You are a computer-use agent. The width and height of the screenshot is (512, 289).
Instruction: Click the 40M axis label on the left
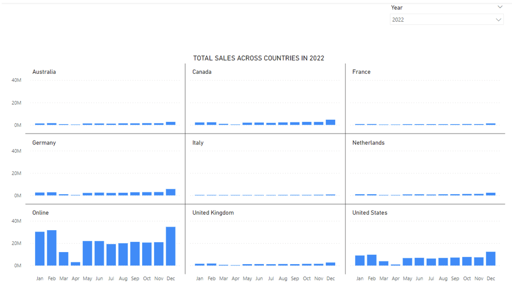pyautogui.click(x=17, y=80)
